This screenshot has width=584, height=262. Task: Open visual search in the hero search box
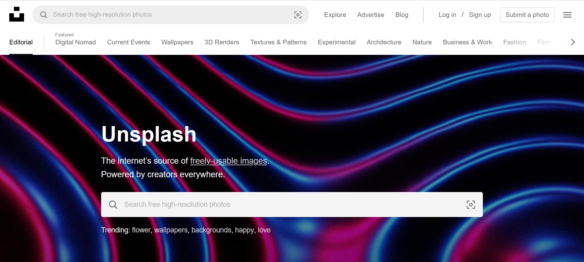(471, 205)
